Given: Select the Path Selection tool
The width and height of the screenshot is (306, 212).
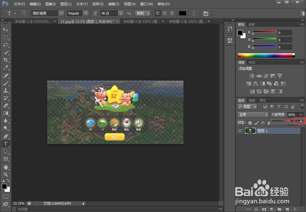Looking at the screenshot, I should (x=6, y=151).
